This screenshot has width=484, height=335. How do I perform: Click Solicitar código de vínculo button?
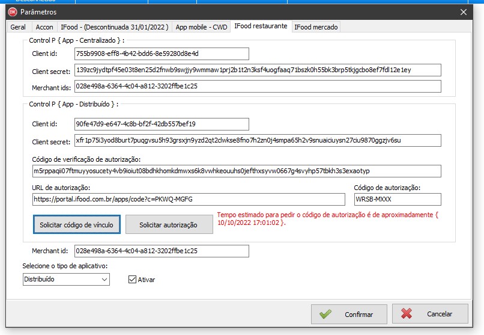[76, 225]
